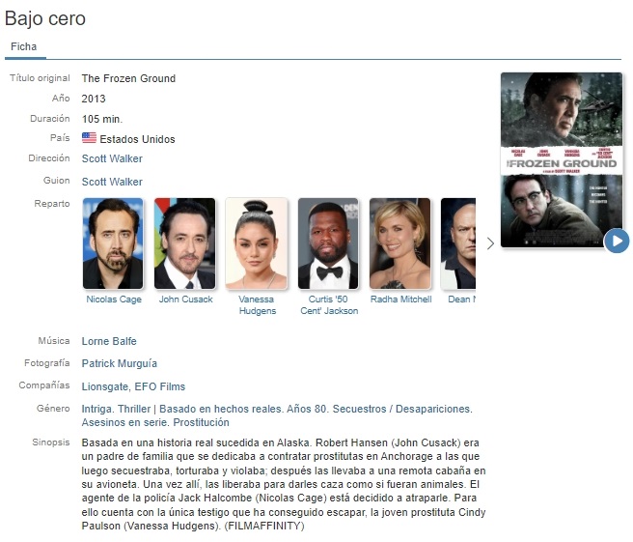Screen dimensions: 633x542
Task: Open the EFO Films company link
Action: point(160,386)
